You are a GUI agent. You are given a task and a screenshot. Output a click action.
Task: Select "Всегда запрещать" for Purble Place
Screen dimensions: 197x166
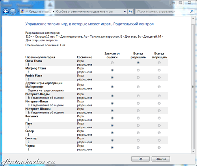tap(159, 77)
